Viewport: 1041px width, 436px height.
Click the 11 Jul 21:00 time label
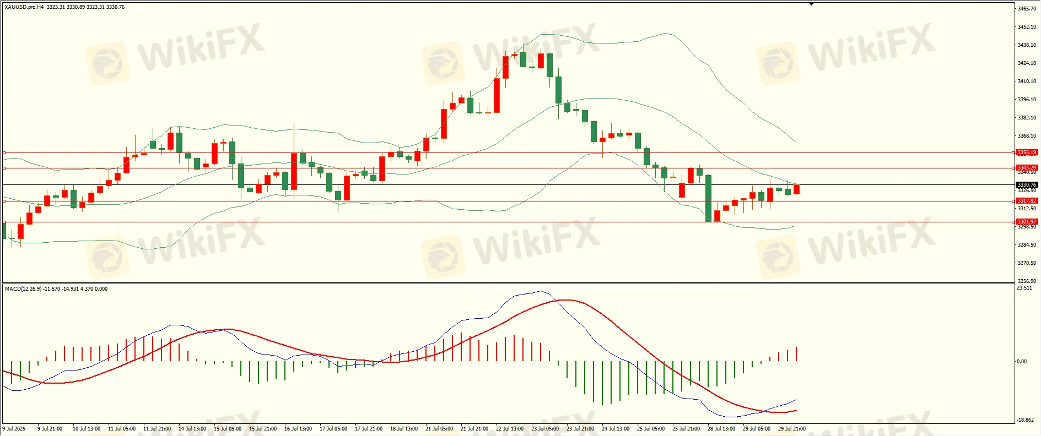pyautogui.click(x=157, y=429)
